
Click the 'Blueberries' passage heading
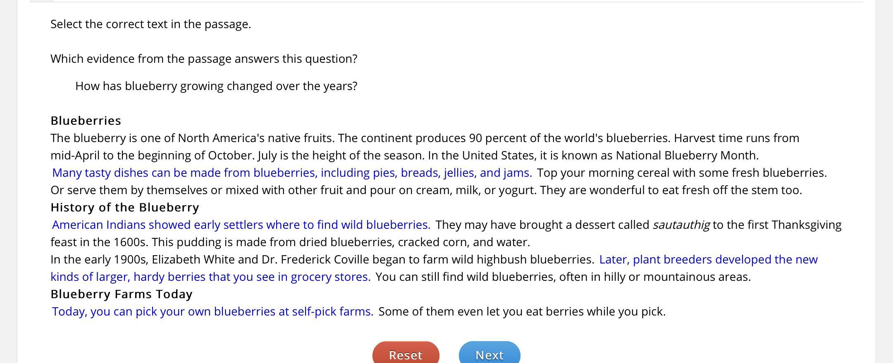coord(86,121)
